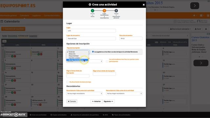210x118 pixels.
Task: Click wizard step 2 orange circle
Action: coord(104,11)
